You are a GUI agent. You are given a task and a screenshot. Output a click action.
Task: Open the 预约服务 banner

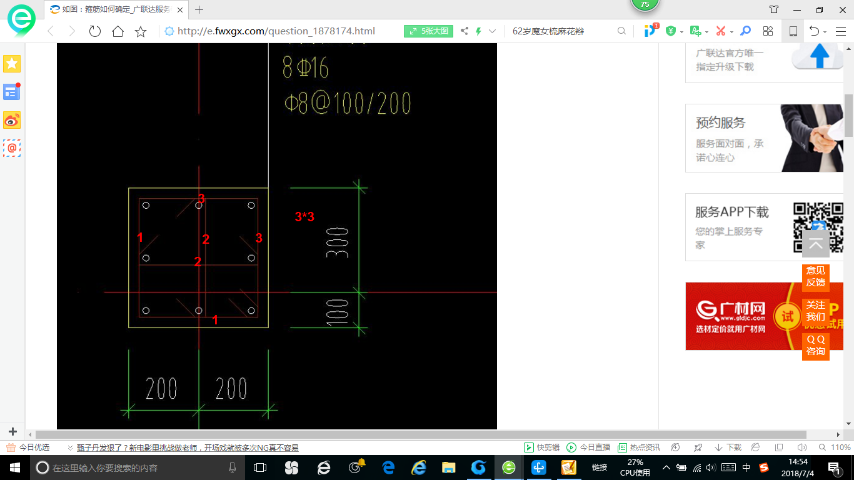tap(764, 138)
